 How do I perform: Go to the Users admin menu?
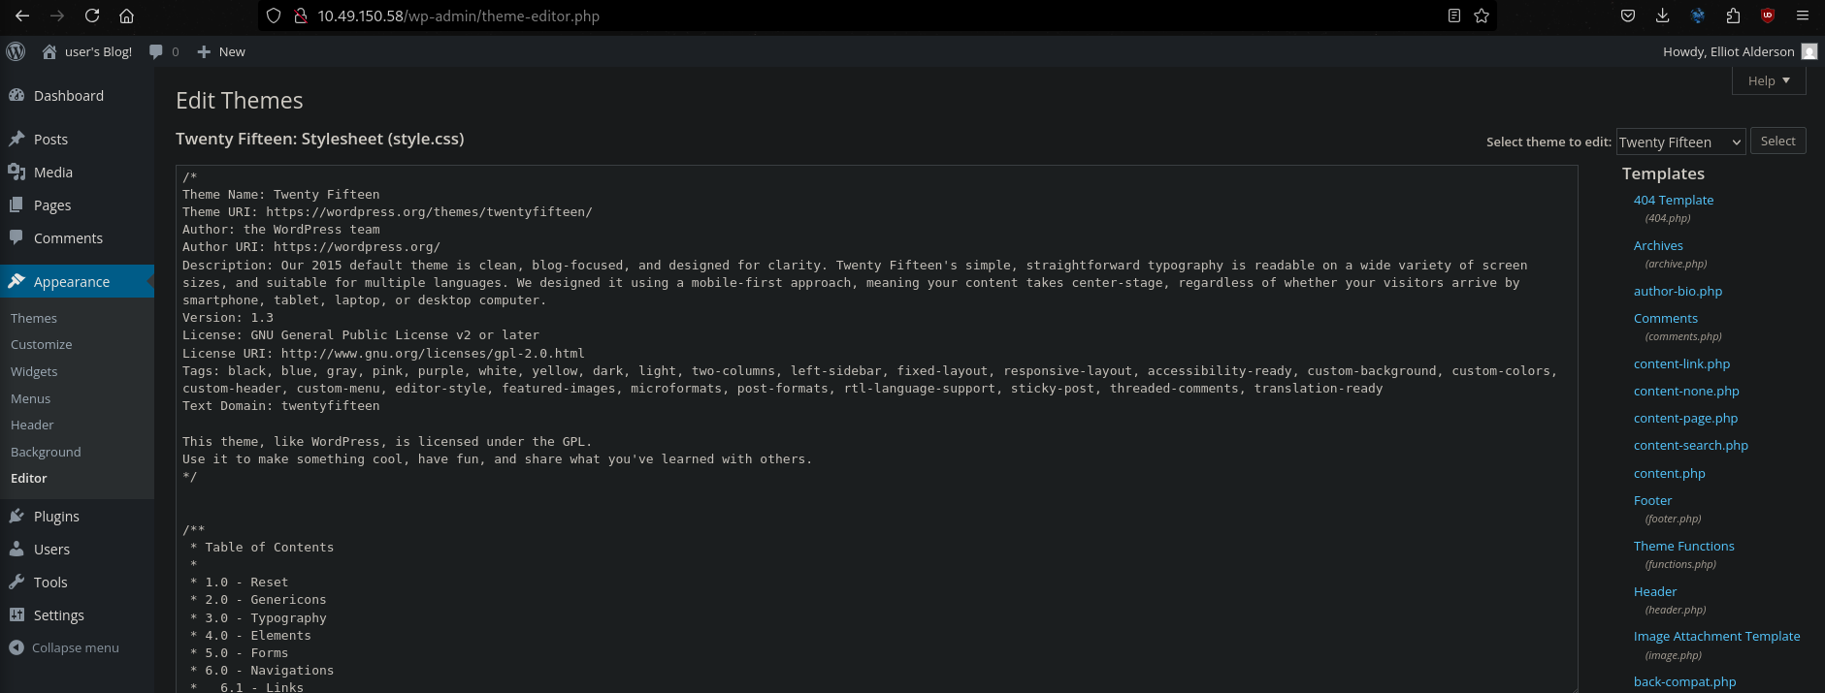[51, 550]
